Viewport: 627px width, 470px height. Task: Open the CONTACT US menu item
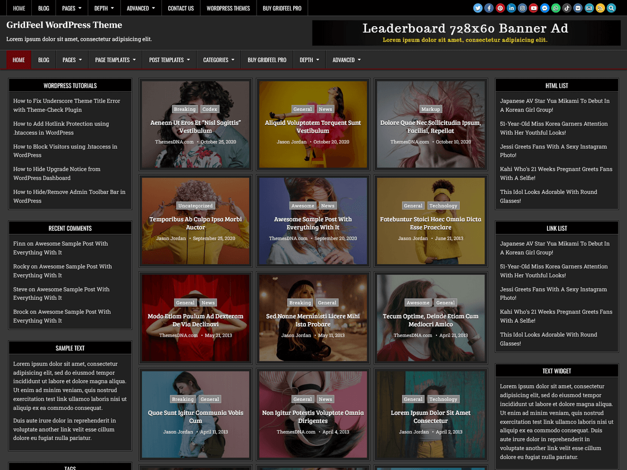[x=180, y=8]
